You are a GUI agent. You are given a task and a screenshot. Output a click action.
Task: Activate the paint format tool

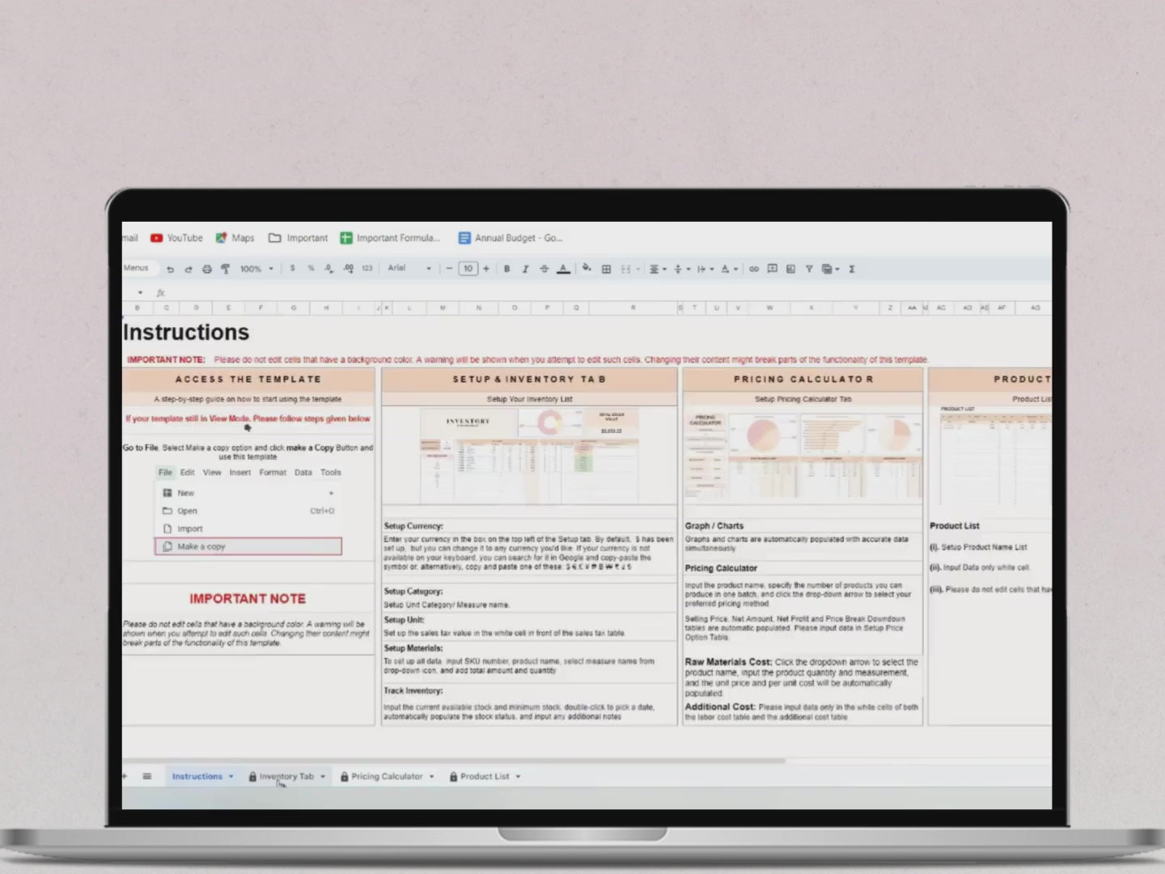click(226, 269)
